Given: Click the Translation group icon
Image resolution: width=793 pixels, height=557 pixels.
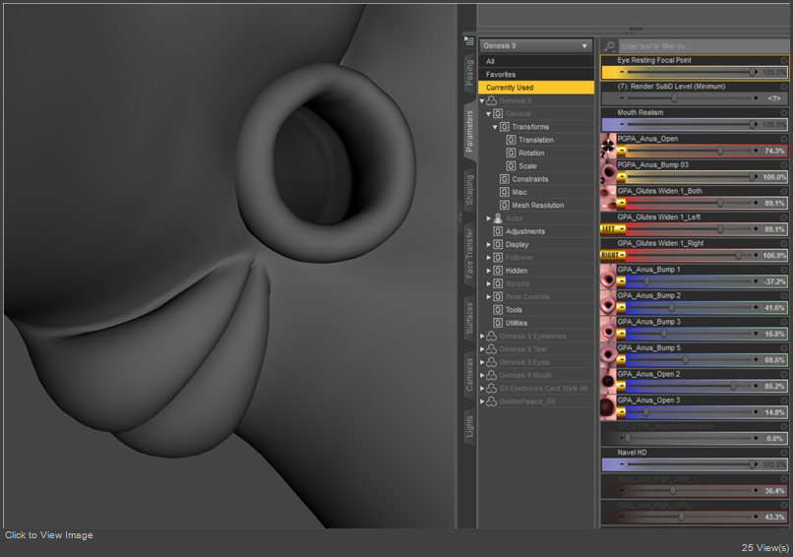Looking at the screenshot, I should pyautogui.click(x=511, y=140).
